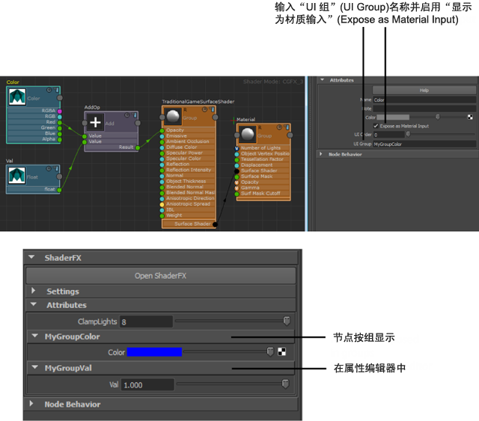Click info icon on TraditionalGameSurfaceShader node
Image resolution: width=479 pixels, height=421 pixels.
point(212,109)
